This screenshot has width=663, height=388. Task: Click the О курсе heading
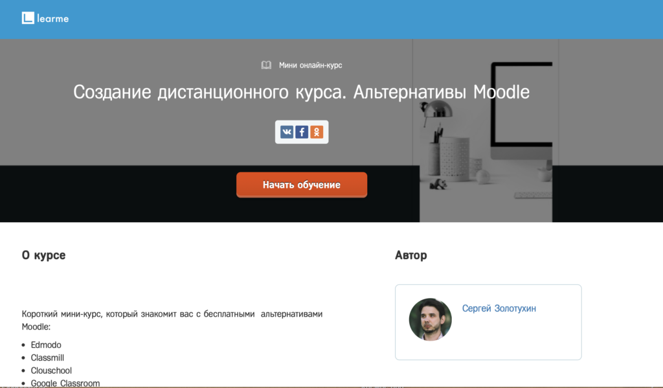(43, 255)
